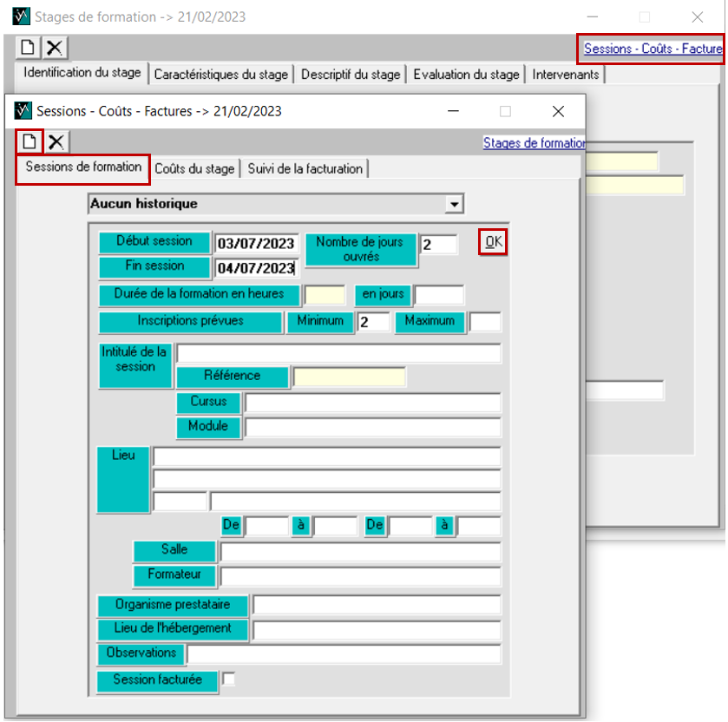Image resolution: width=728 pixels, height=722 pixels.
Task: Click the new document icon in Sessions window
Action: [30, 141]
